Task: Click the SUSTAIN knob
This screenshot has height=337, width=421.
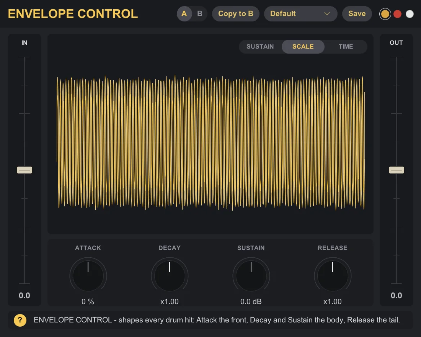Action: (x=251, y=275)
